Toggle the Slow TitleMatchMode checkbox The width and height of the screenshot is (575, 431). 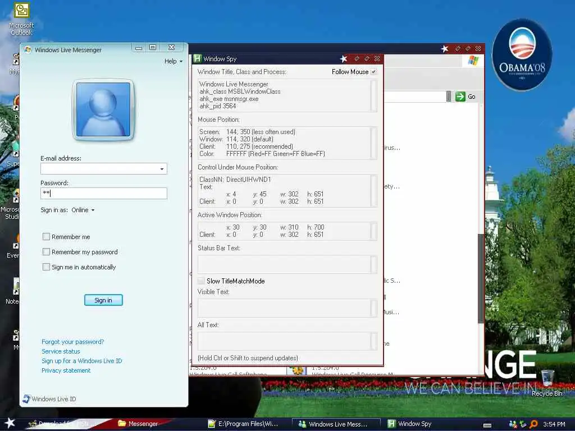[x=201, y=281]
